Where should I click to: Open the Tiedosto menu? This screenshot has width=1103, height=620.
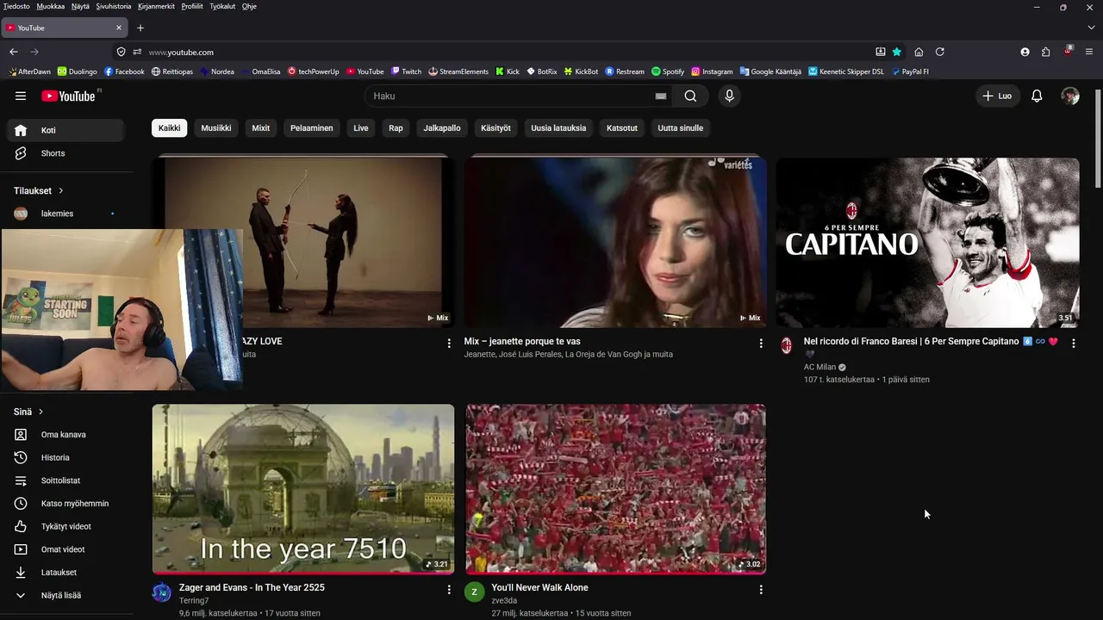point(16,6)
